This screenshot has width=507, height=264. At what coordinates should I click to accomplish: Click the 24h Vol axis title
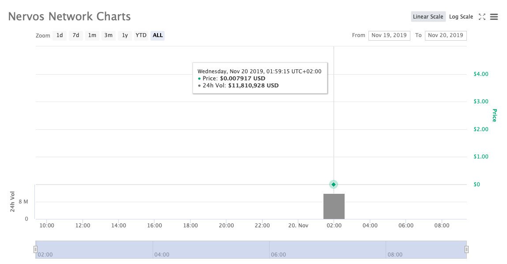click(12, 202)
